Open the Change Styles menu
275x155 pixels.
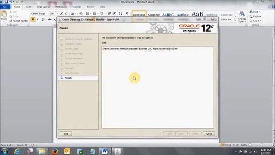(x=242, y=16)
